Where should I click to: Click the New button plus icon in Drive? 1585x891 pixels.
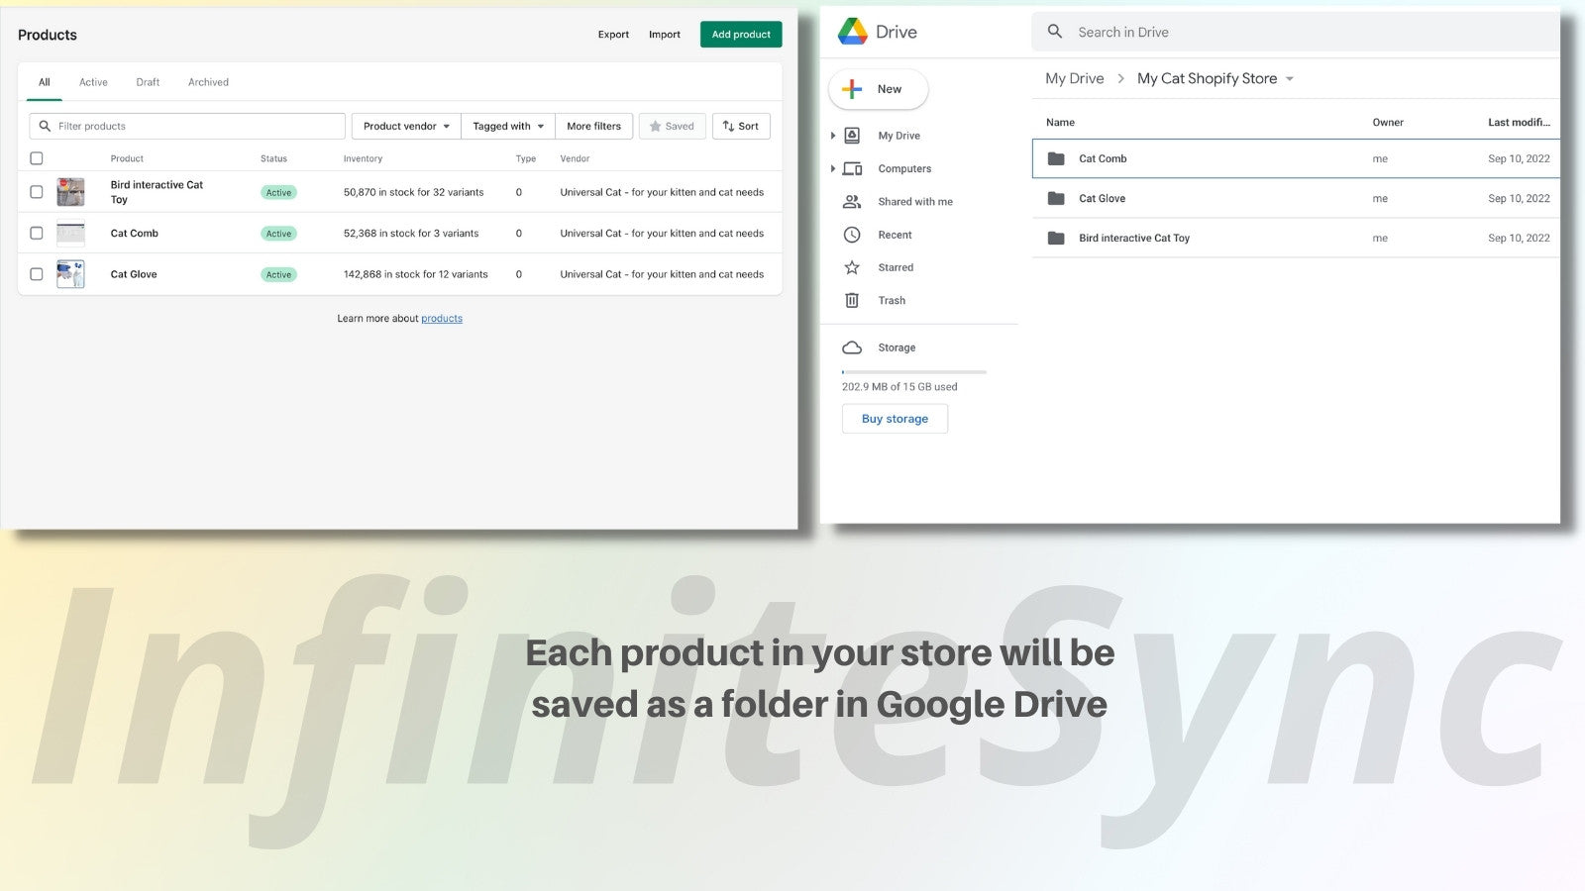pyautogui.click(x=852, y=88)
